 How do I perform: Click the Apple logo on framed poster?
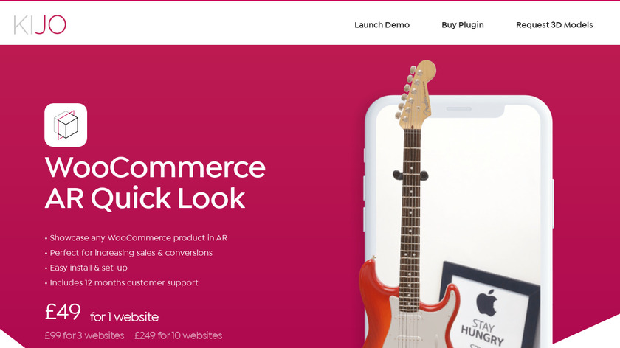(x=486, y=302)
